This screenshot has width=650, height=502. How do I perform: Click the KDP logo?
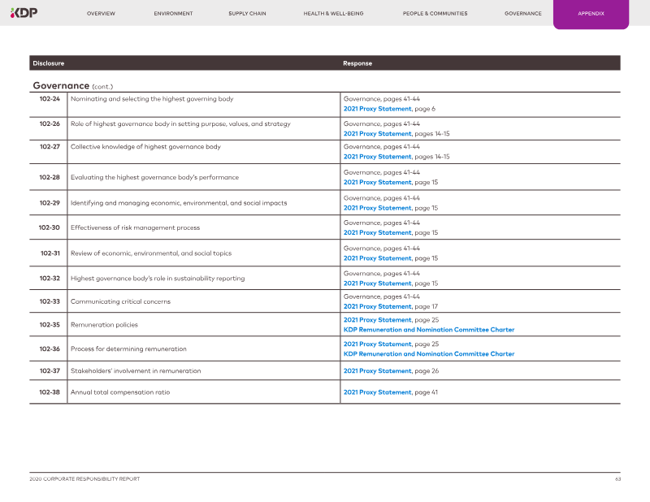pos(24,13)
